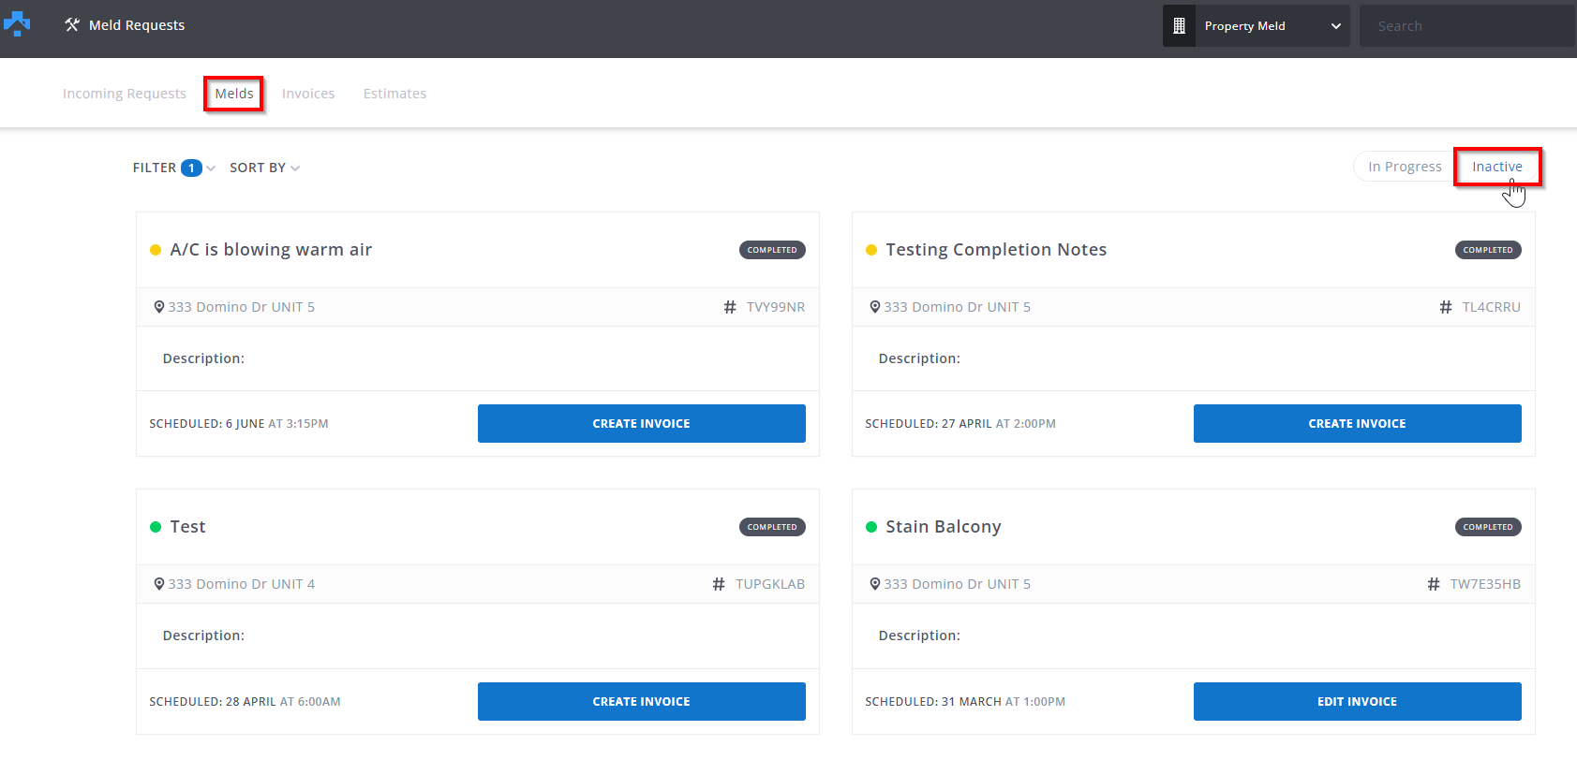Click location pin on A/C warm air card
Screen dimensions: 1577x760
158,307
